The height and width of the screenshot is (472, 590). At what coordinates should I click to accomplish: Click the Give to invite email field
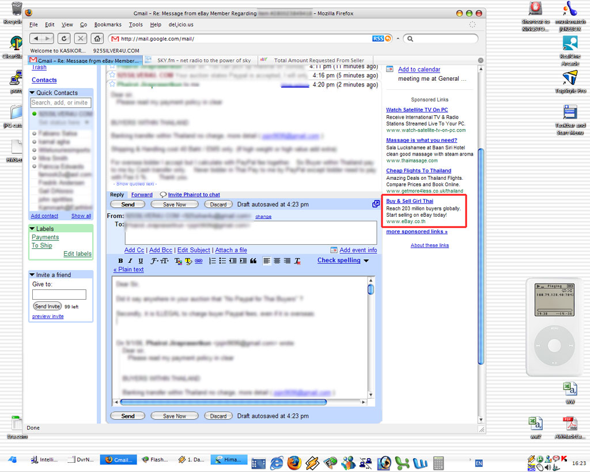[59, 294]
